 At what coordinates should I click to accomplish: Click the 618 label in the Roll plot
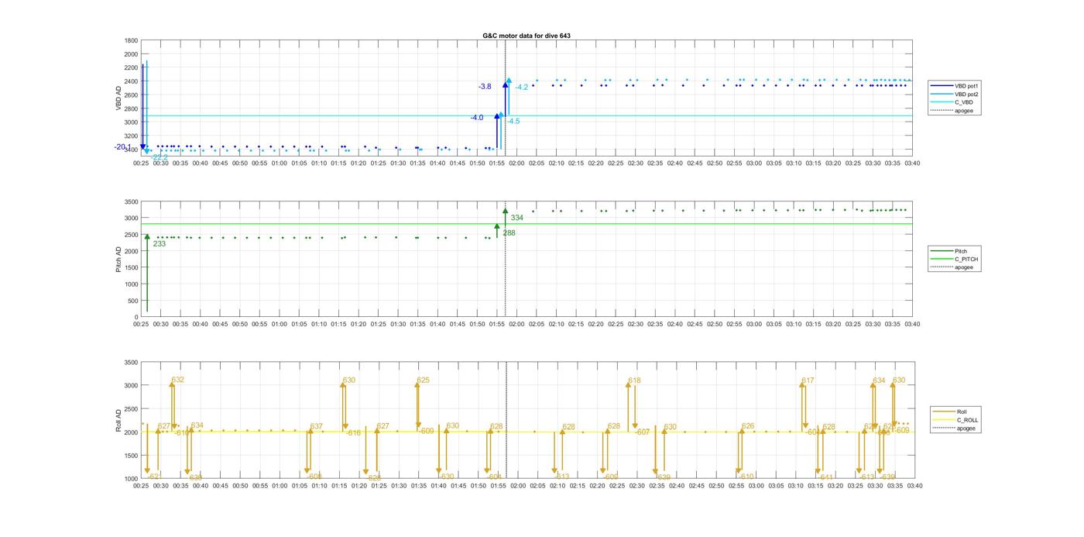(634, 380)
